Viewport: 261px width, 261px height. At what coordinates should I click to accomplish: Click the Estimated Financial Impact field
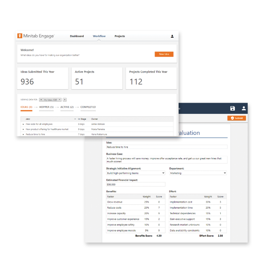coord(136,185)
